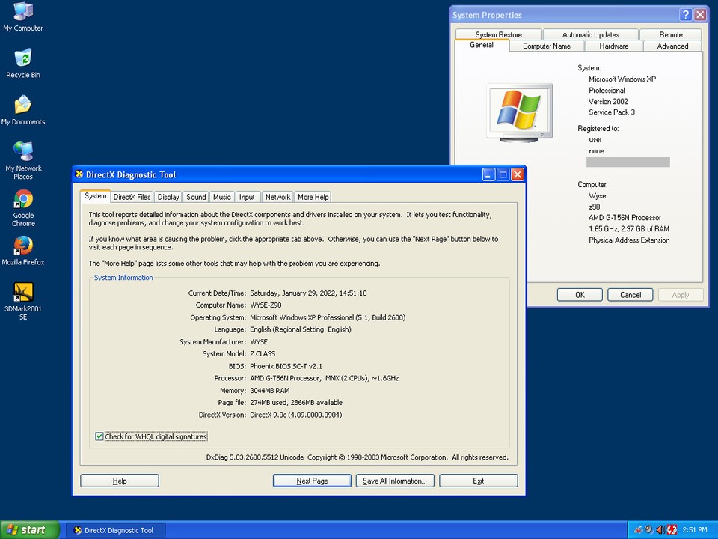Open the Hardware tab in System Properties
This screenshot has height=539, width=718.
pos(613,46)
